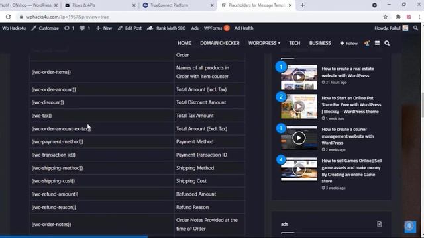The width and height of the screenshot is (424, 238).
Task: Switch to the Flows & APIs tab
Action: tap(99, 5)
